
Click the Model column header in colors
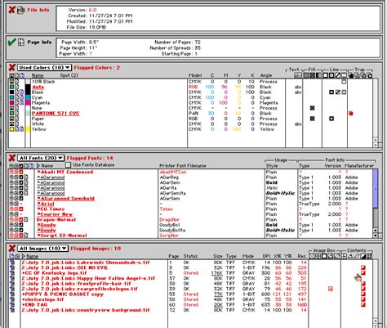pos(195,75)
